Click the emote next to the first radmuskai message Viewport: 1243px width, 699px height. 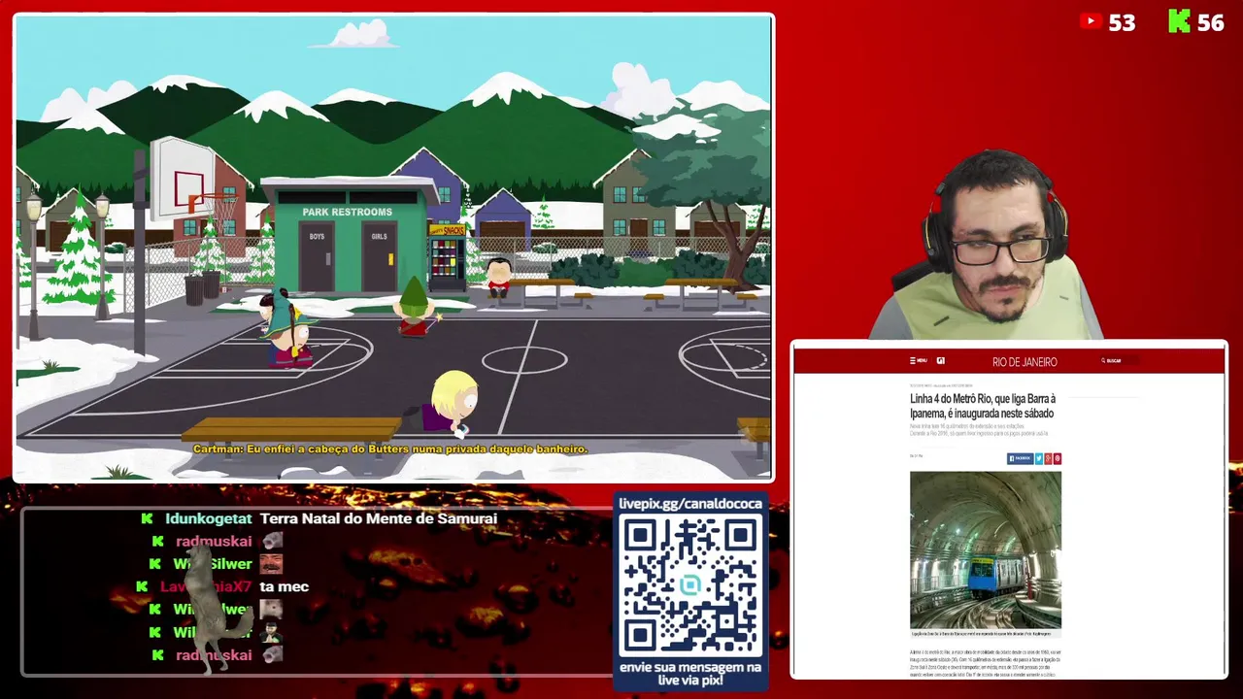pos(272,542)
